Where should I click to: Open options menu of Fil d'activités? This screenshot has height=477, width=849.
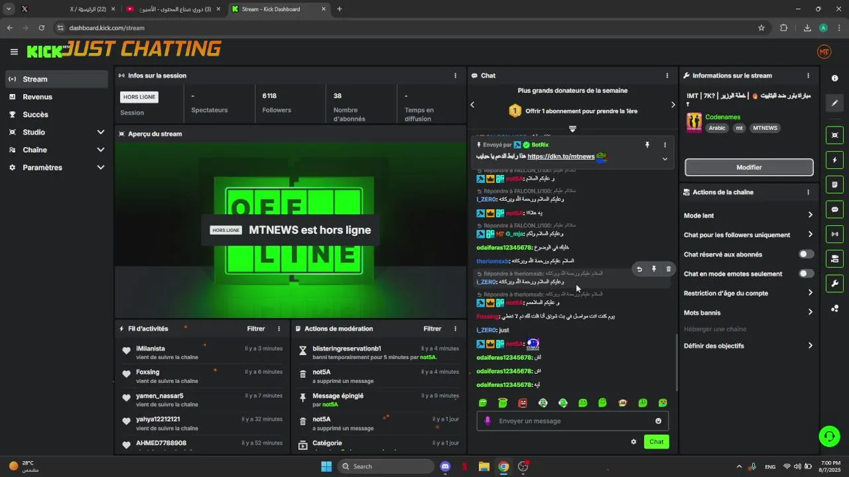(x=279, y=329)
